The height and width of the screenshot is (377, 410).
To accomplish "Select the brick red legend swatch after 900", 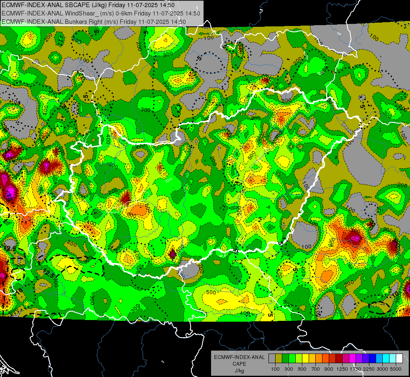I will tap(333, 359).
